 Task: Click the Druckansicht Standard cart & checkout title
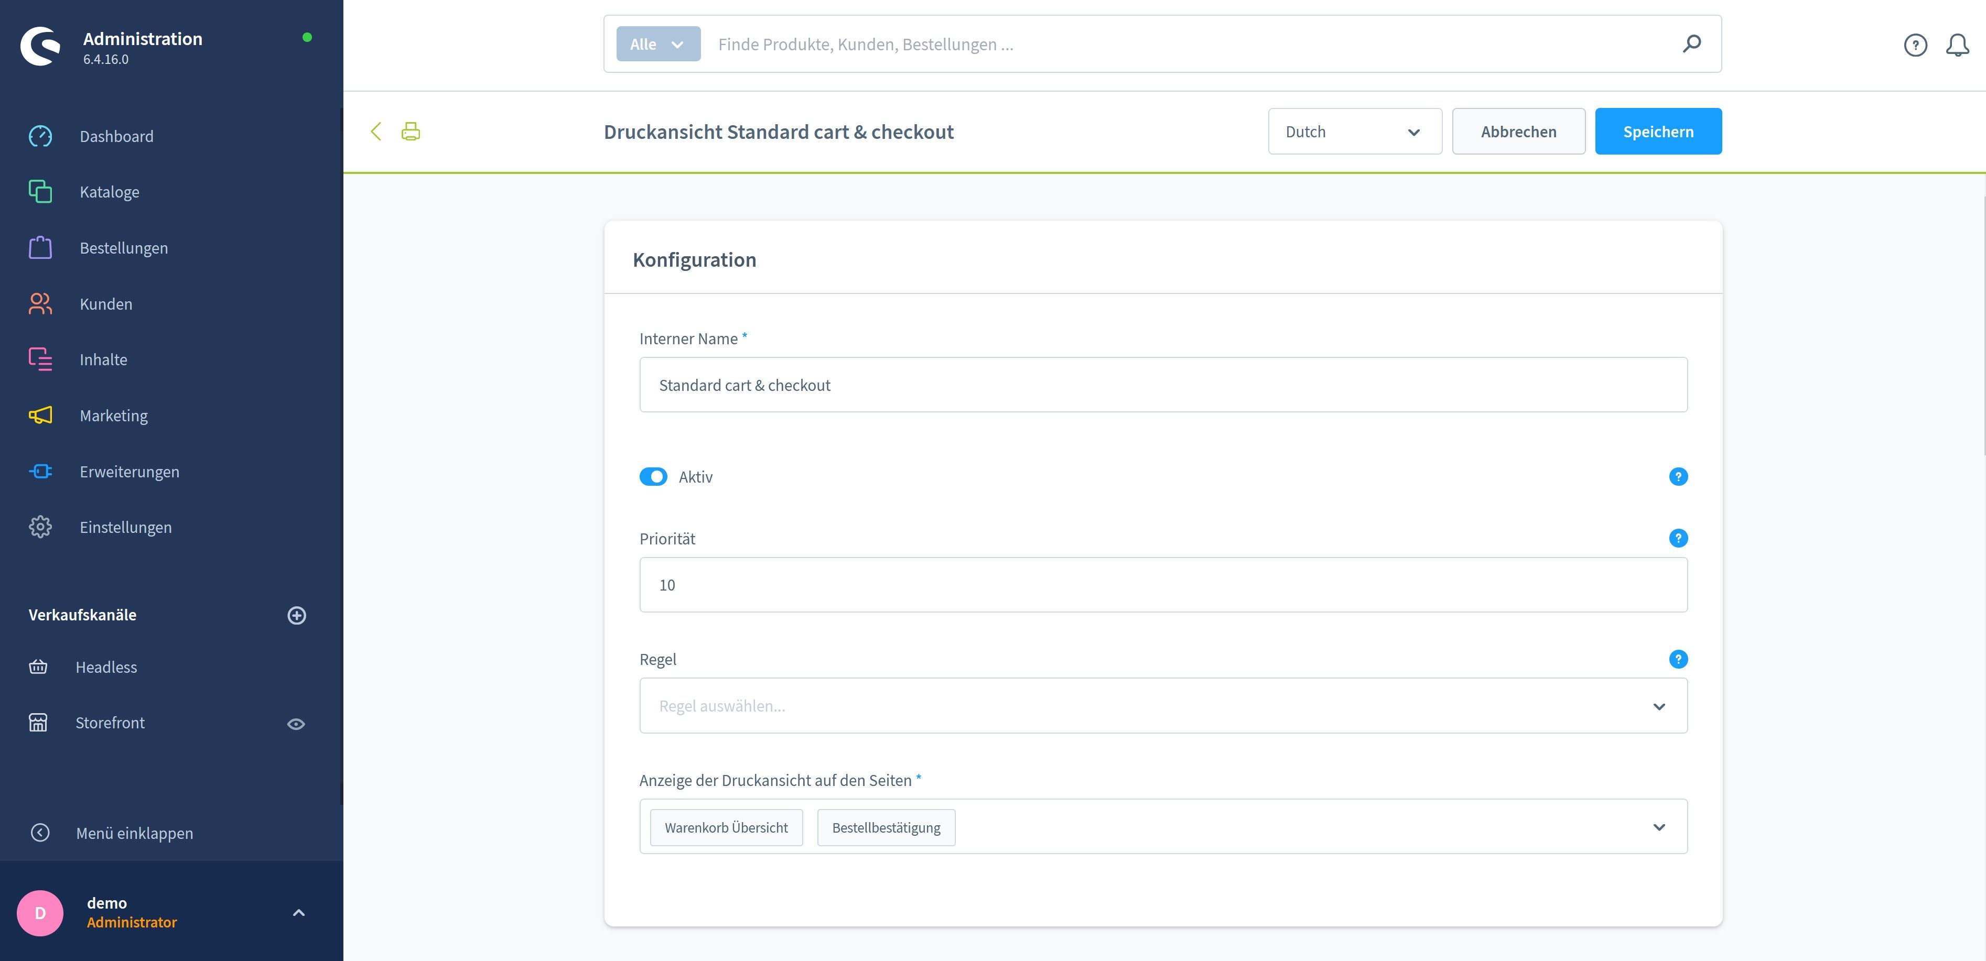point(779,132)
